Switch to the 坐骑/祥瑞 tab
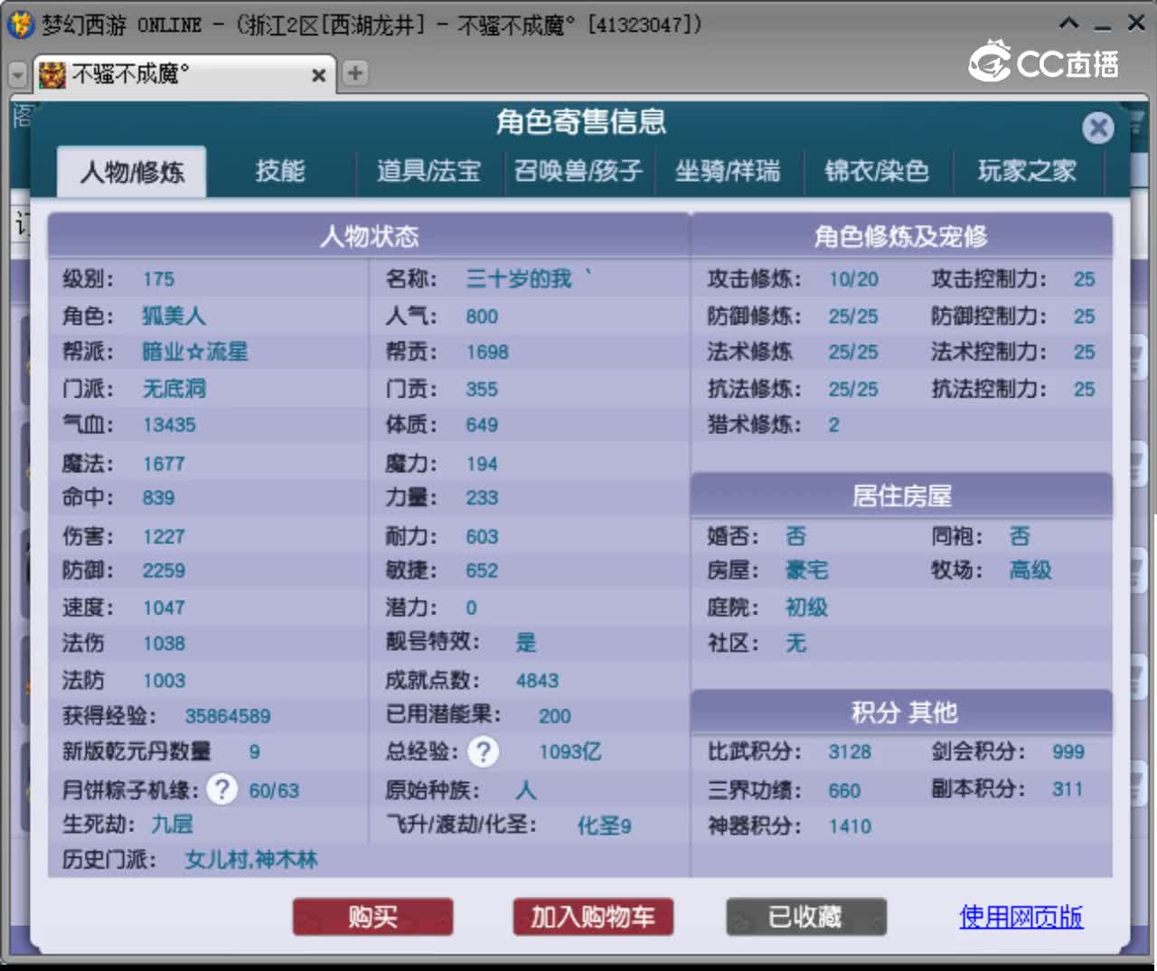The width and height of the screenshot is (1157, 971). pos(728,171)
